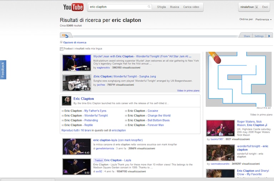This screenshot has width=274, height=181.
Task: Click the Circa 83400 risultati text
Action: (71, 25)
